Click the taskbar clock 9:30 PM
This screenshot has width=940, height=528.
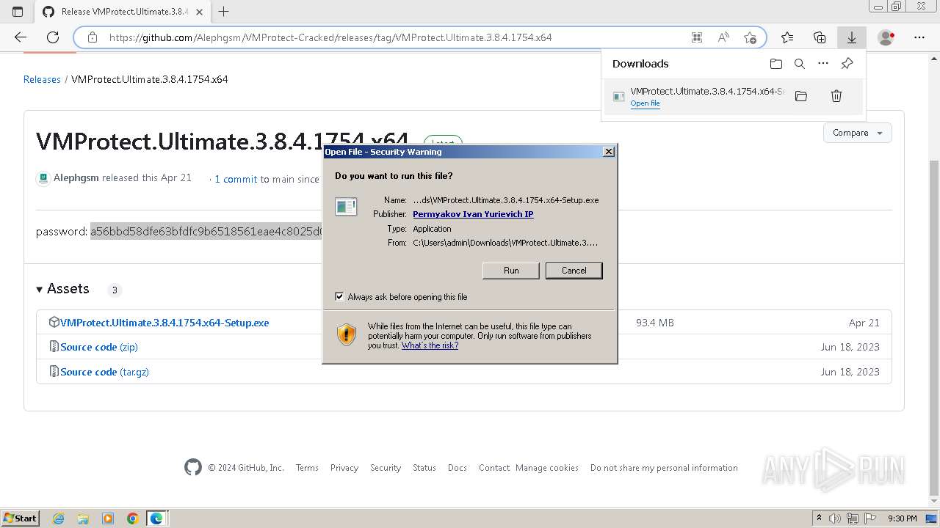click(902, 518)
